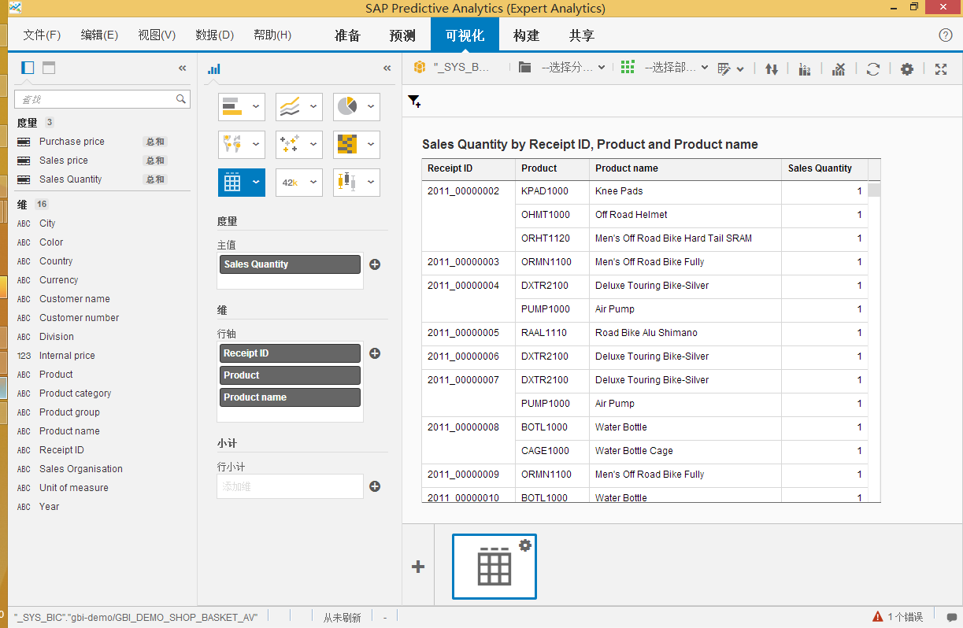Select the line chart type icon

290,107
